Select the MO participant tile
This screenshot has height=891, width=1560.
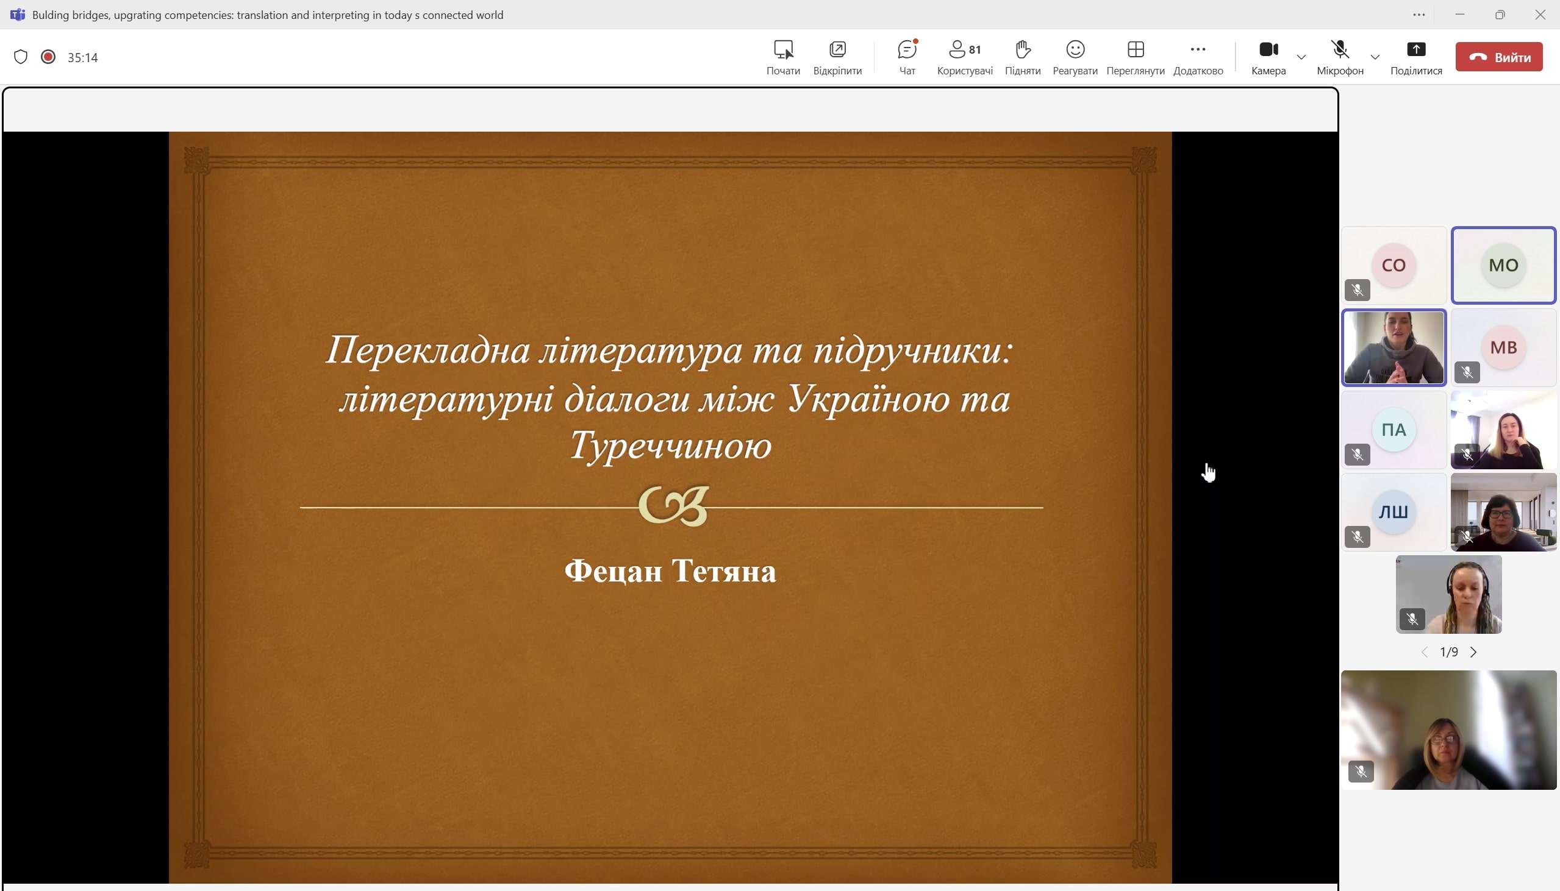coord(1503,265)
